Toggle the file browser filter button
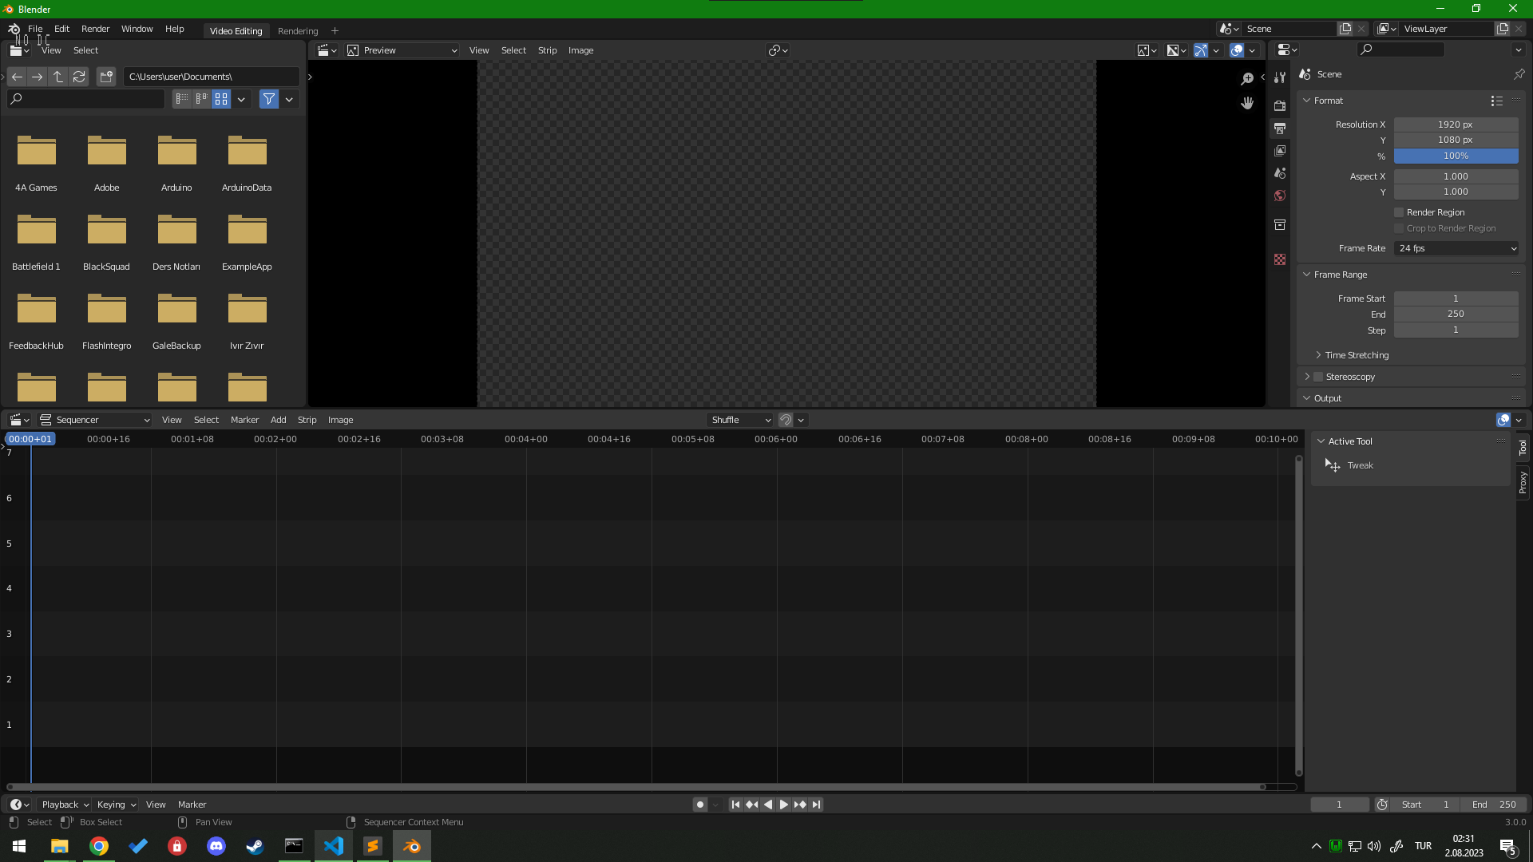The height and width of the screenshot is (862, 1533). (x=269, y=99)
